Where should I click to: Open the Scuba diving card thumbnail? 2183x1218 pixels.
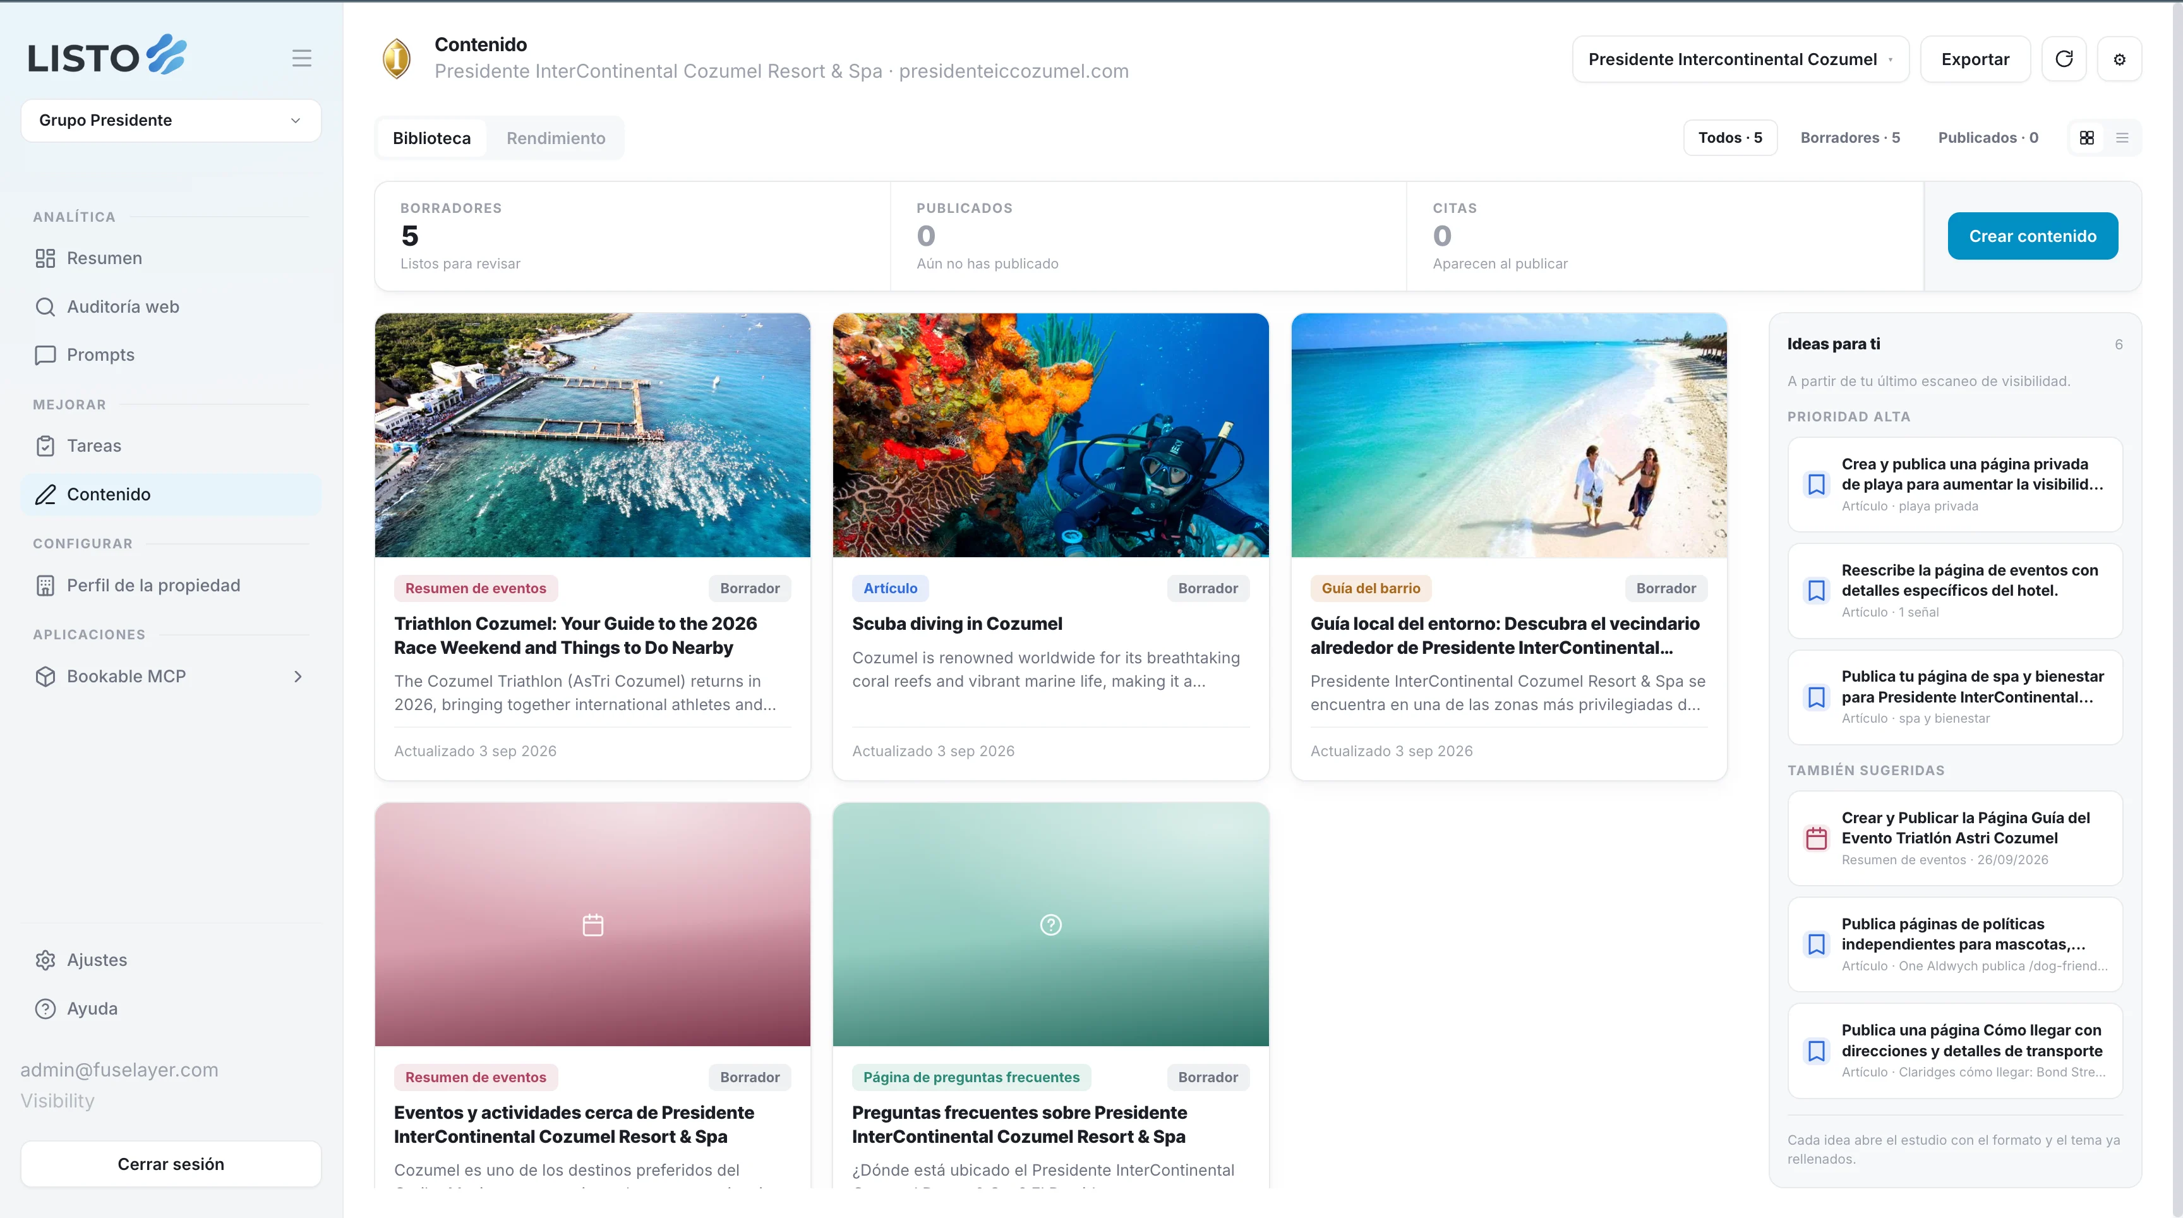click(1050, 435)
